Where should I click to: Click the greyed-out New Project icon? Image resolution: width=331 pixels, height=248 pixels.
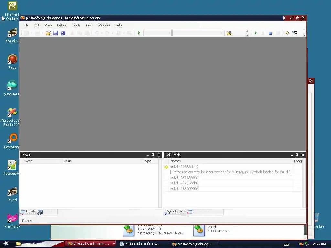point(27,33)
